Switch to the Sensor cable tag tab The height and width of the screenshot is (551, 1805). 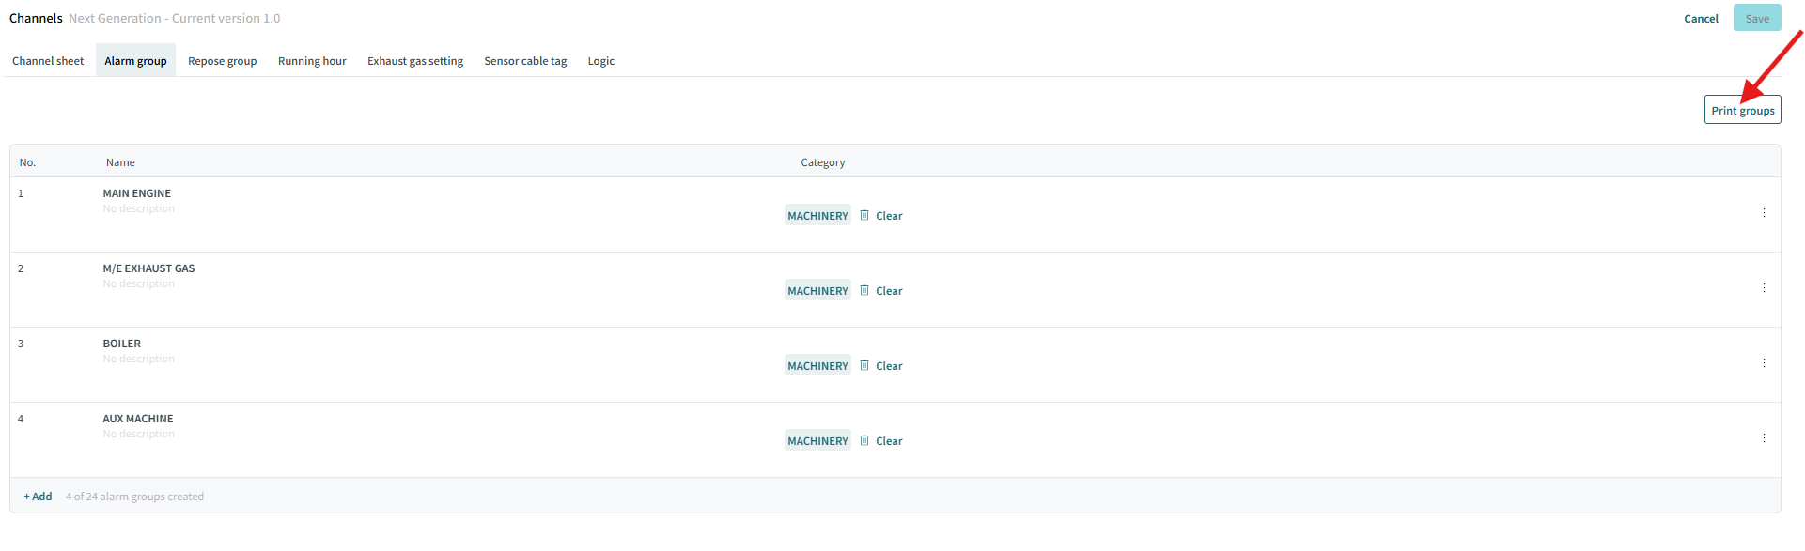tap(525, 61)
